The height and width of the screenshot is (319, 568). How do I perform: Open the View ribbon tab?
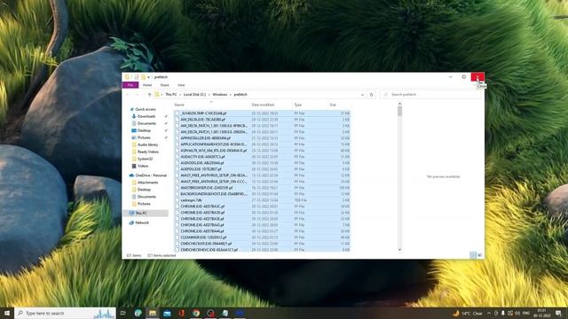[x=181, y=85]
